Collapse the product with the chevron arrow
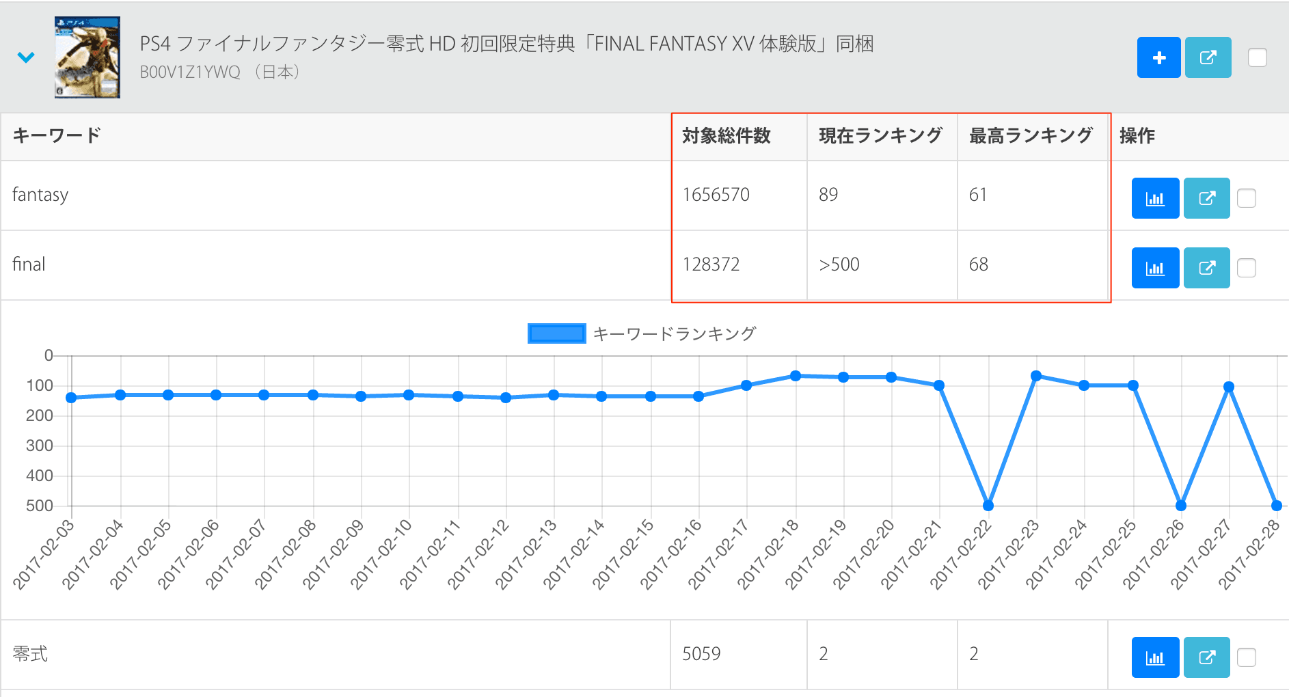The image size is (1289, 697). pos(26,57)
